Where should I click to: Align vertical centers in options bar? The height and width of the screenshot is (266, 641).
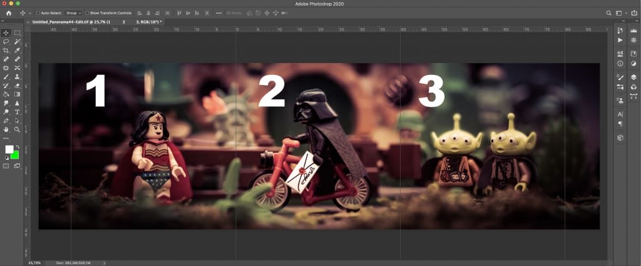click(188, 13)
